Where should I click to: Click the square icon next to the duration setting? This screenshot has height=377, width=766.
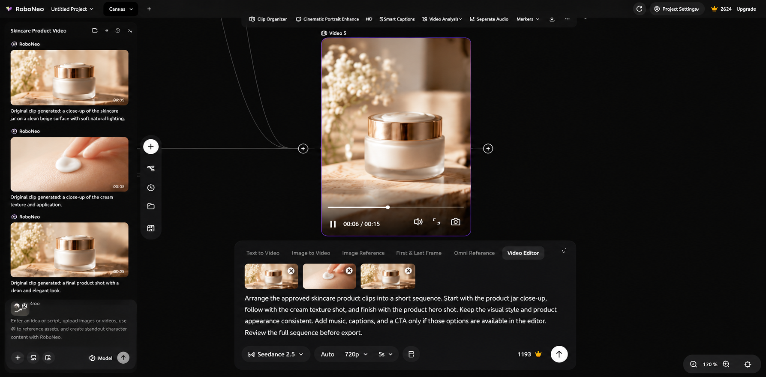411,354
